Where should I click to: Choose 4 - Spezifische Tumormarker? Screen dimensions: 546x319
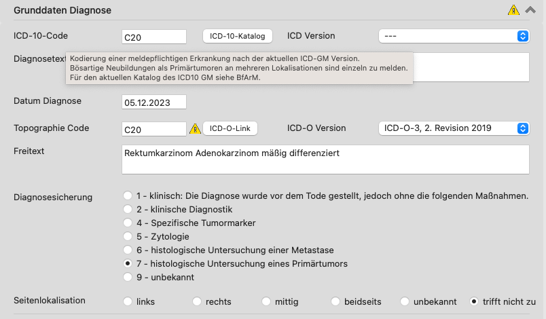pos(128,223)
